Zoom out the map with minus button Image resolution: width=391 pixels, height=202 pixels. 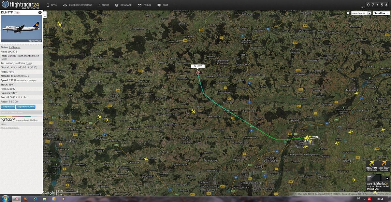(x=45, y=17)
